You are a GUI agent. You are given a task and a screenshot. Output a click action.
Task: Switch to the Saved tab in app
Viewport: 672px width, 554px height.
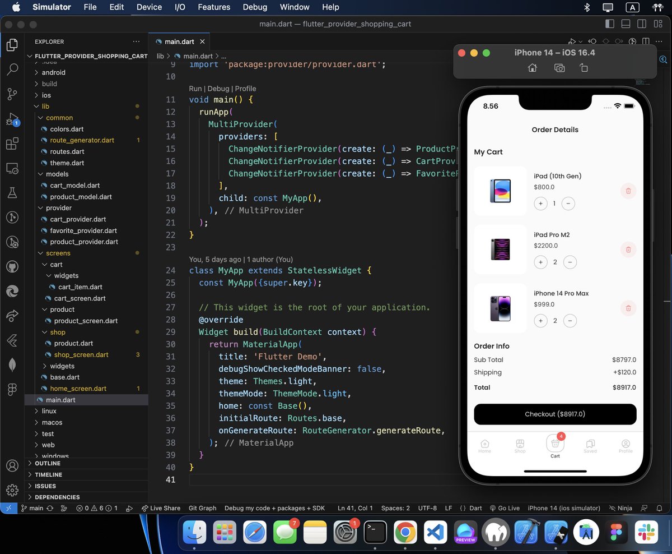click(590, 446)
